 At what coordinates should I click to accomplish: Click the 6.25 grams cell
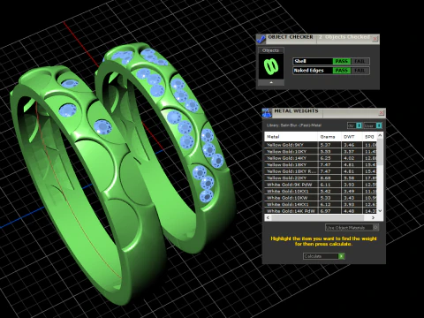[329, 158]
